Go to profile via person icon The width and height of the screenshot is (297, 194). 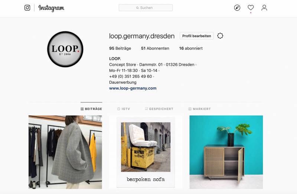point(264,8)
